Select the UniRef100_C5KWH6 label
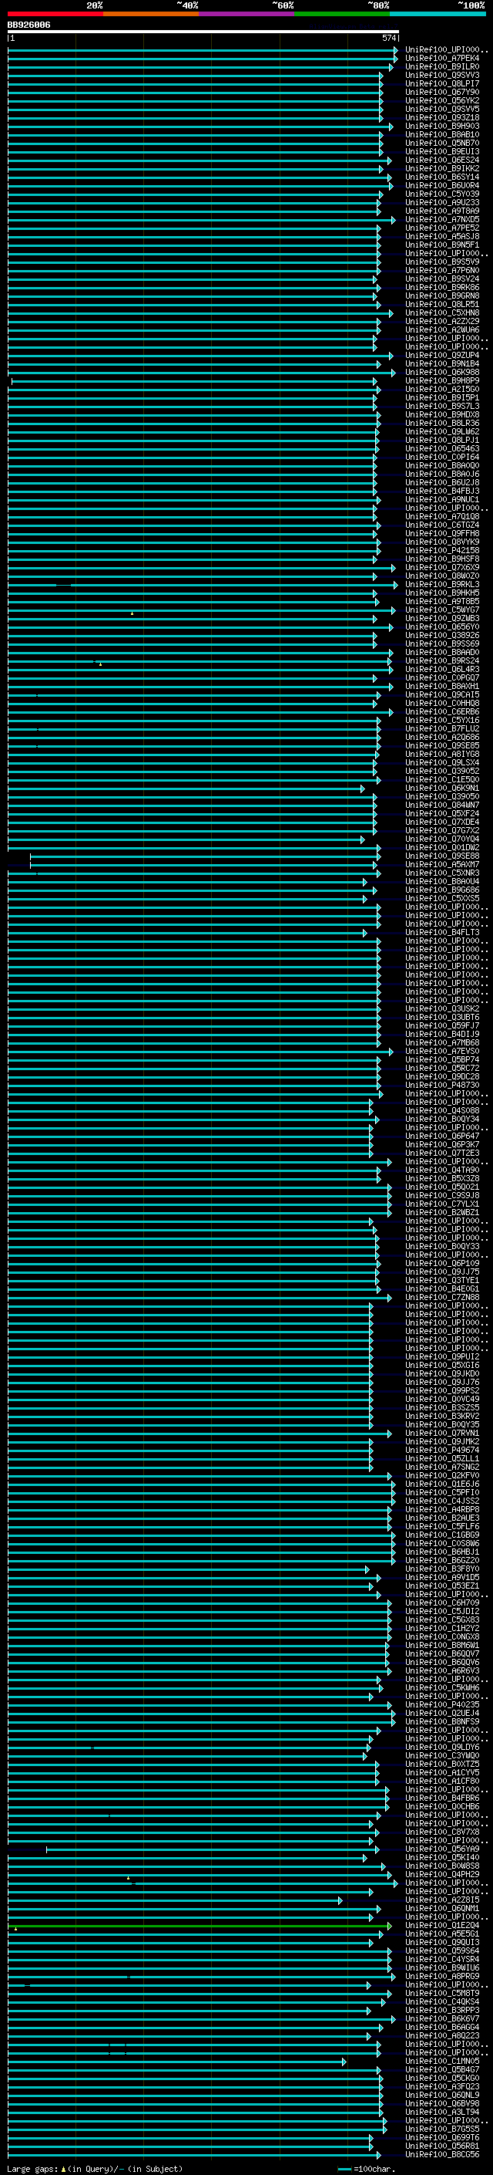 441,1688
